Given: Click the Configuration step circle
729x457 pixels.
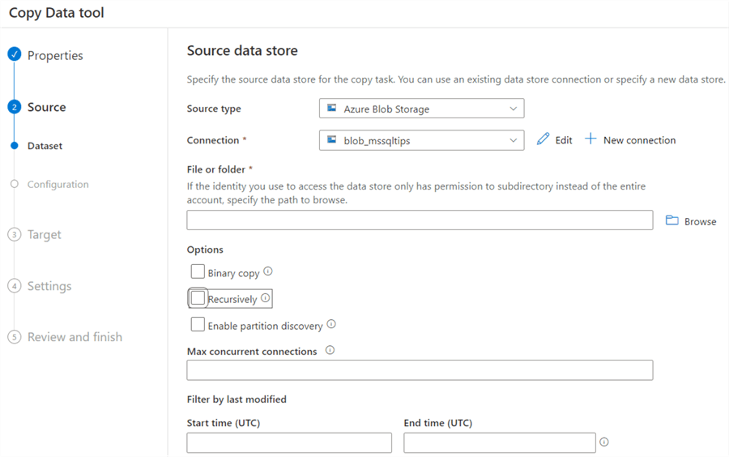Looking at the screenshot, I should [15, 184].
